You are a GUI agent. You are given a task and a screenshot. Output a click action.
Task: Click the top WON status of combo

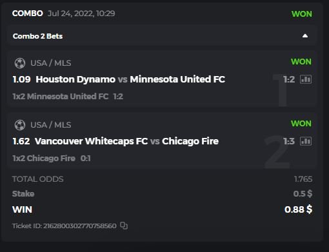[x=302, y=14]
